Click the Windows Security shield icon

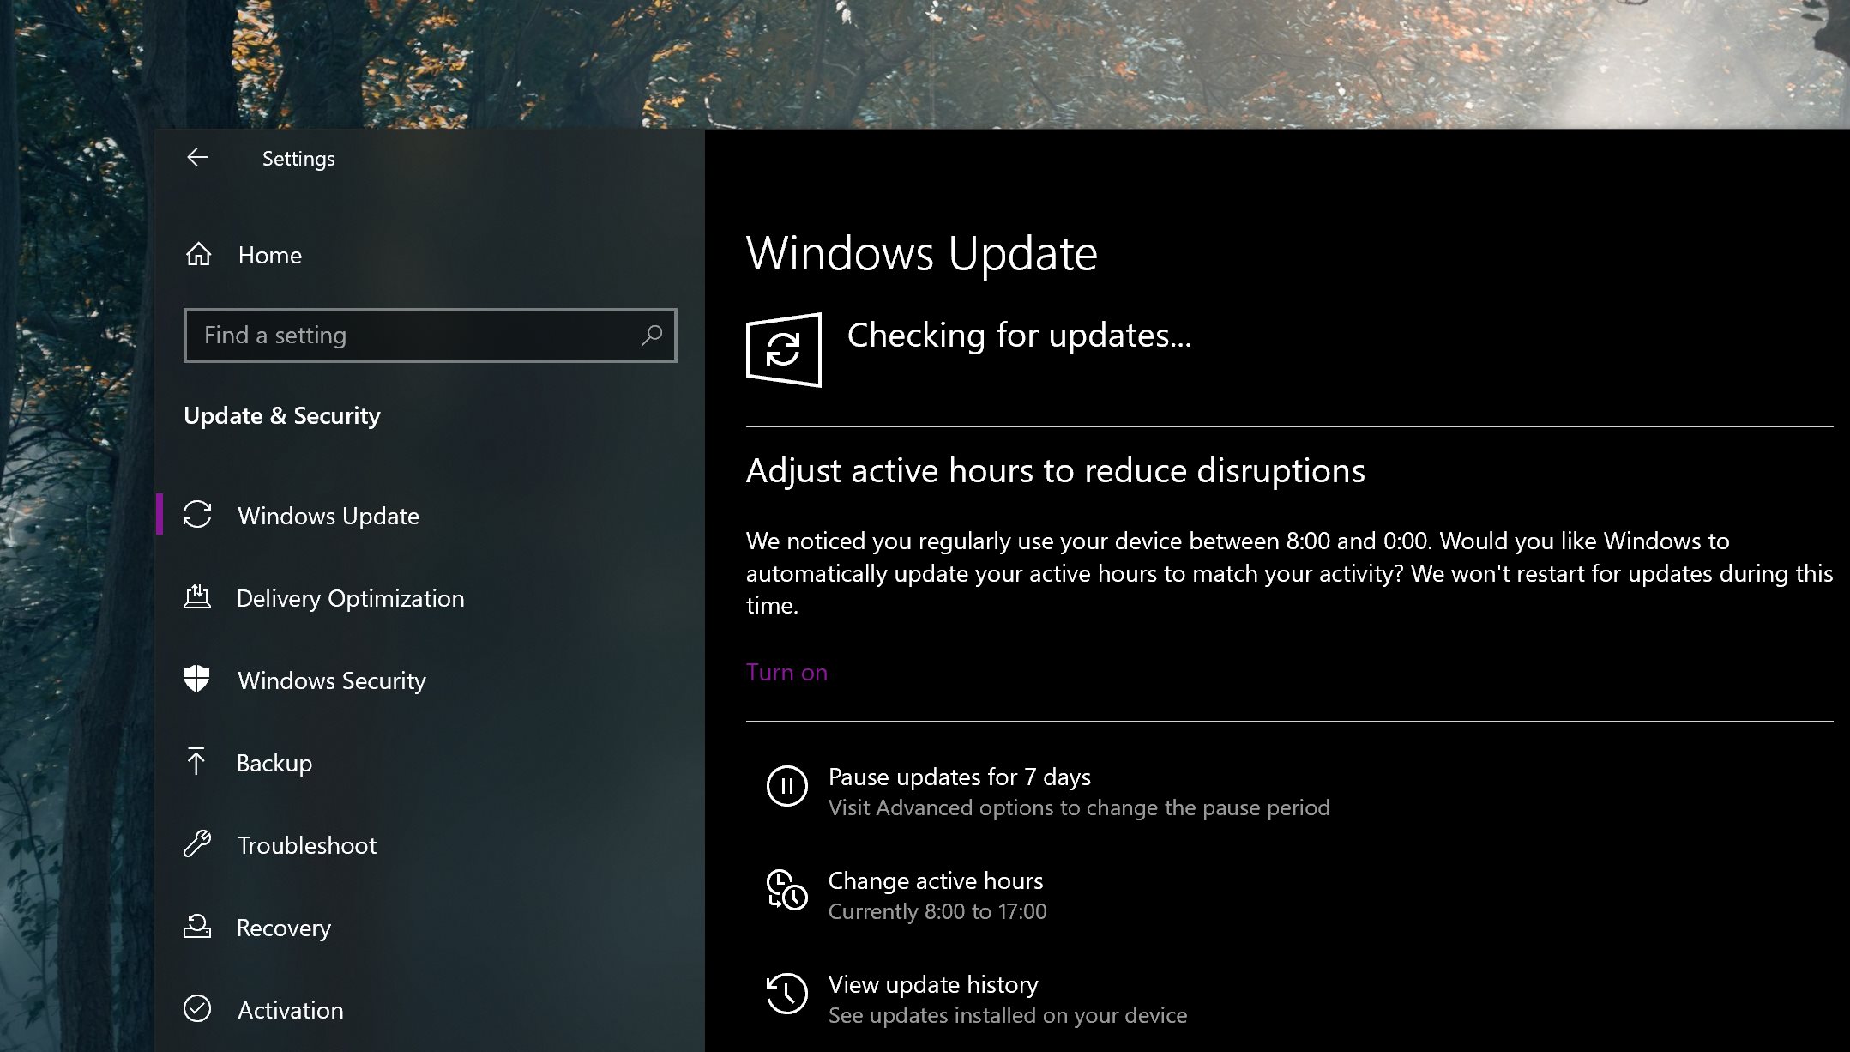(x=197, y=679)
